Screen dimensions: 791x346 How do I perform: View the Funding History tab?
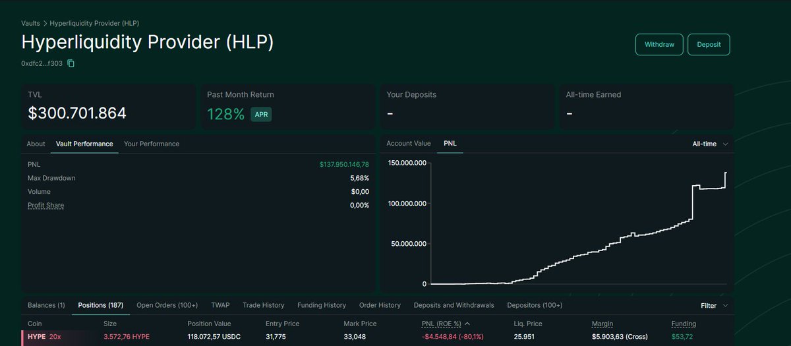coord(322,305)
